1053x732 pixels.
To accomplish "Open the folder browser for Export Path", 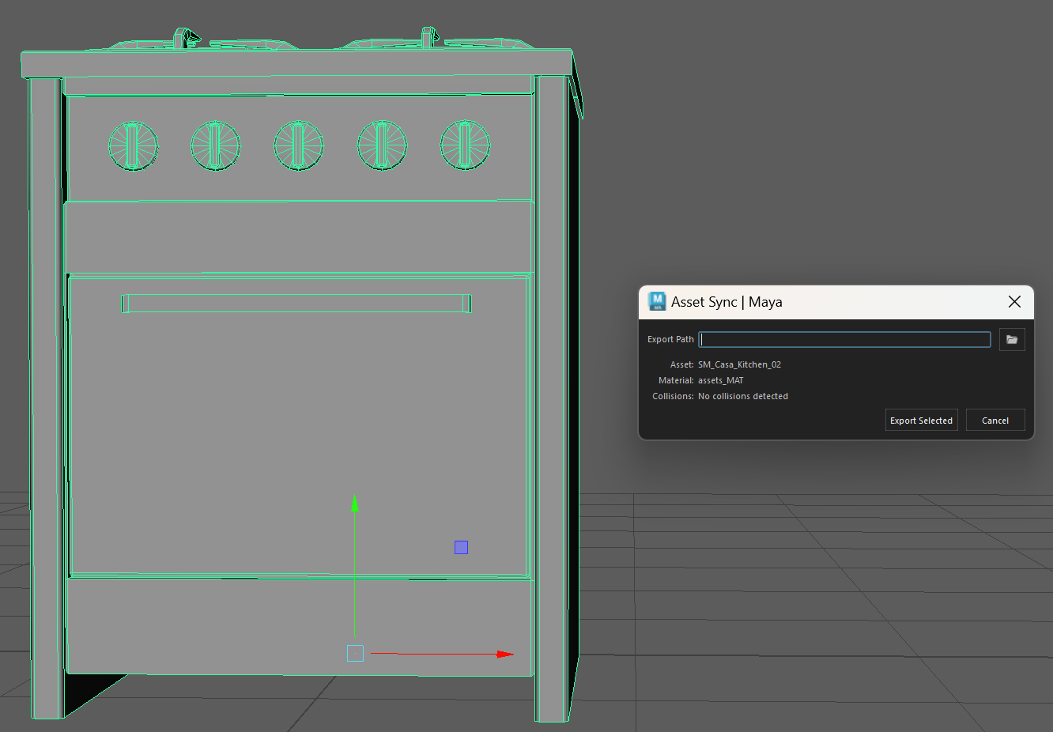I will (1012, 339).
